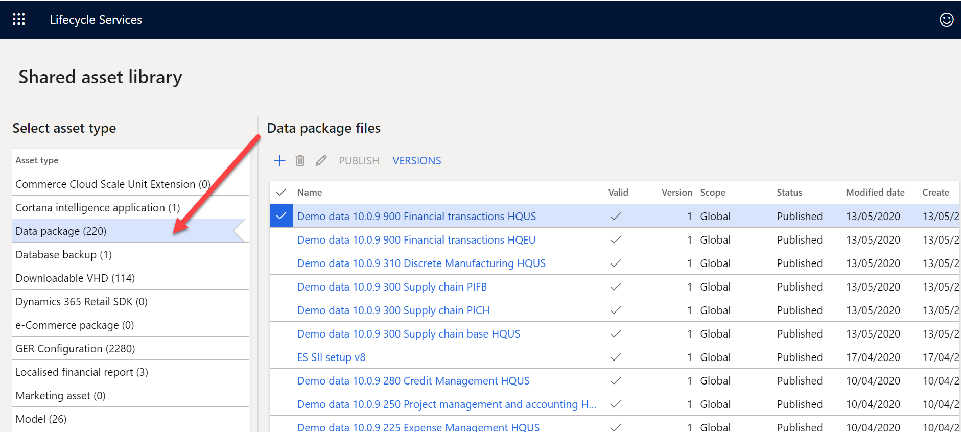Click the pencil edit icon

pos(321,161)
